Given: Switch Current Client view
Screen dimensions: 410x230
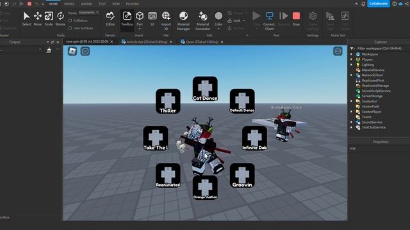Looking at the screenshot, I should tap(269, 20).
